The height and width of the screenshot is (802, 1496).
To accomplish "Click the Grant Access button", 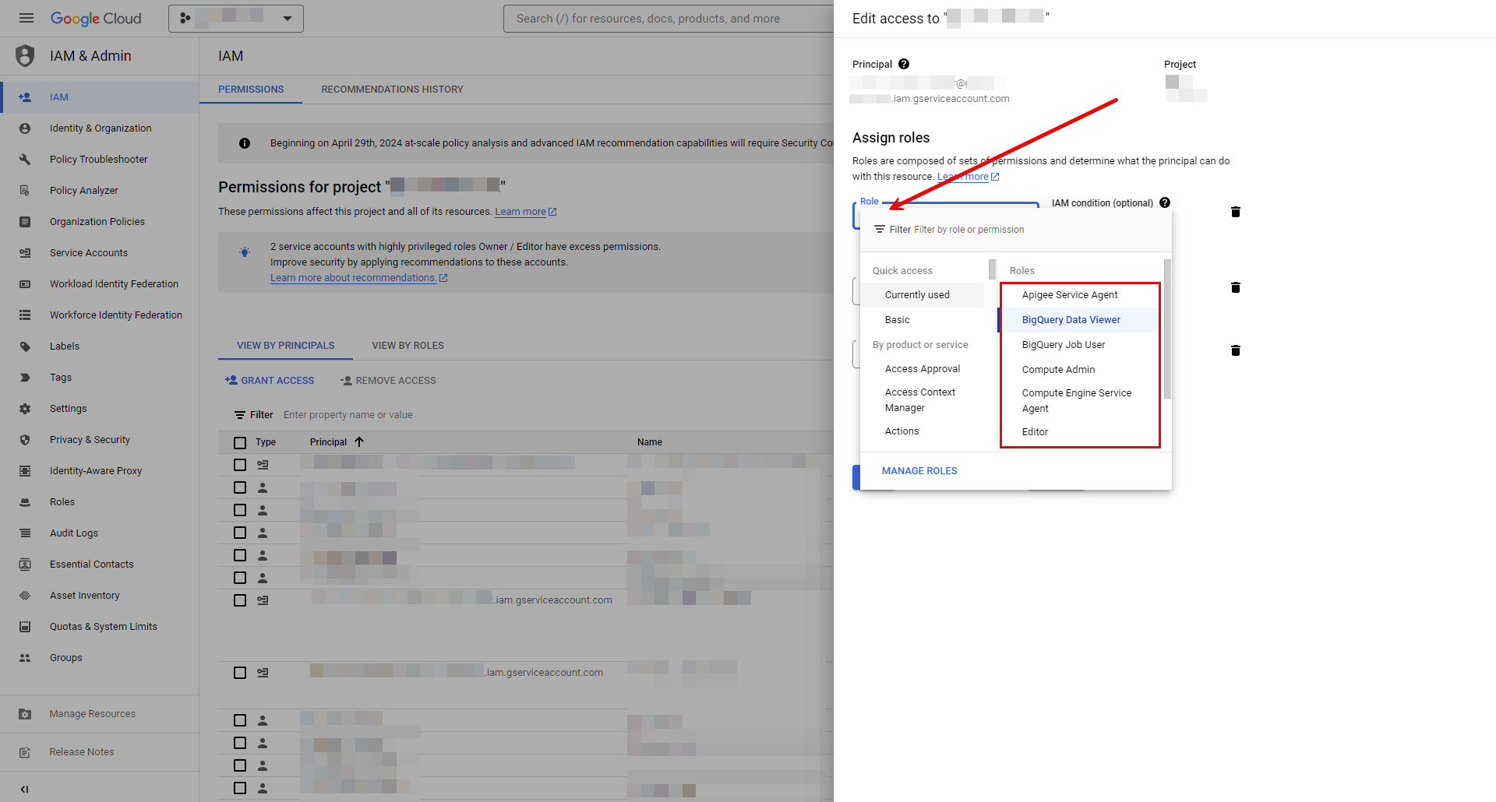I will pos(270,381).
